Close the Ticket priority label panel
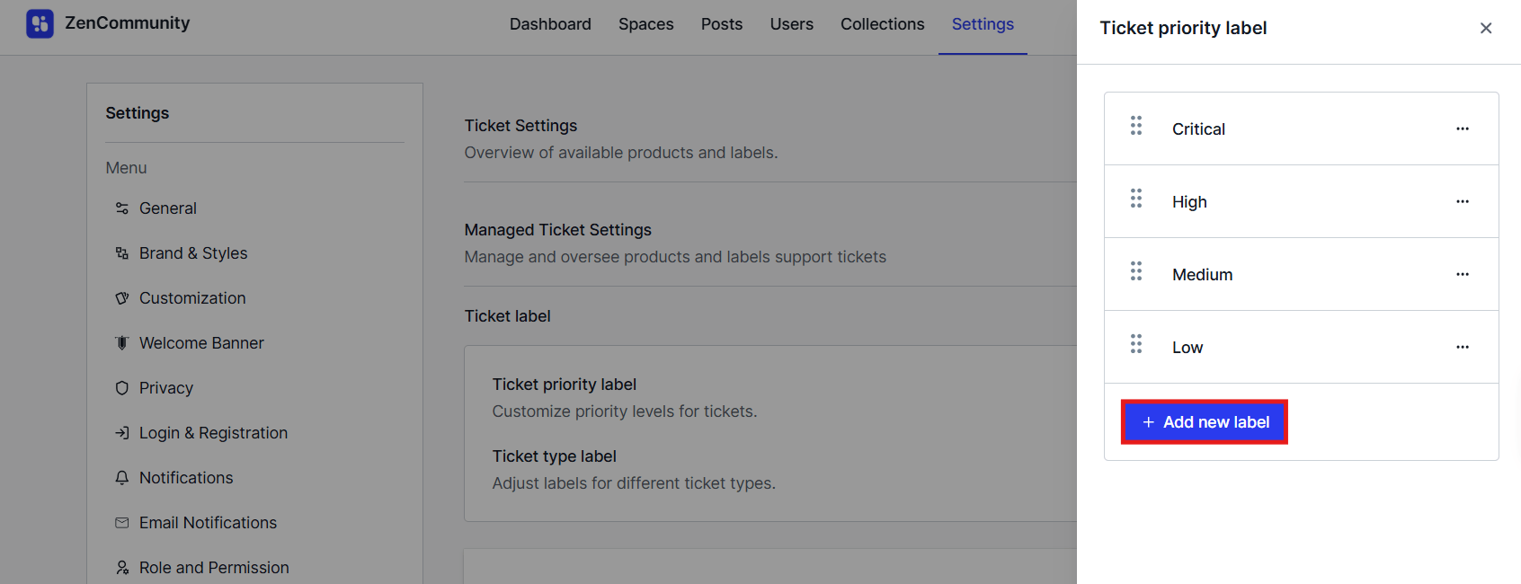The image size is (1521, 584). [1486, 28]
